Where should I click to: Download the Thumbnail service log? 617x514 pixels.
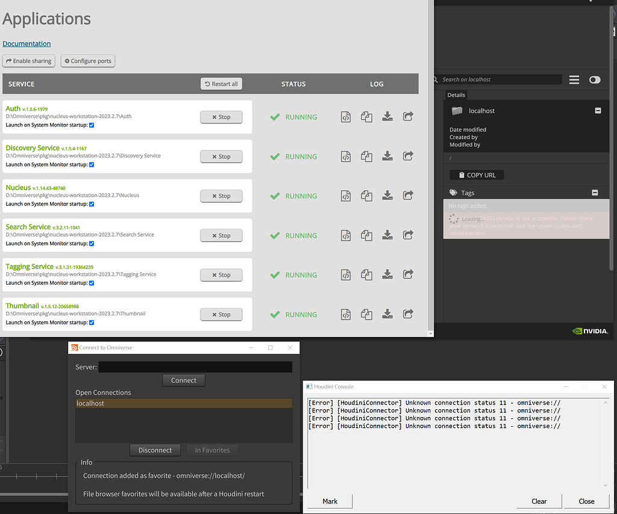click(x=387, y=314)
